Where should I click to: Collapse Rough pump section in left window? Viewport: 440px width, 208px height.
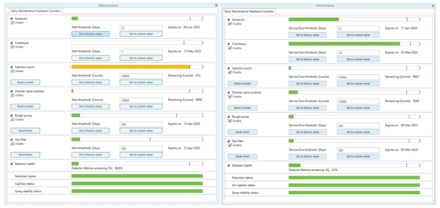(11, 116)
